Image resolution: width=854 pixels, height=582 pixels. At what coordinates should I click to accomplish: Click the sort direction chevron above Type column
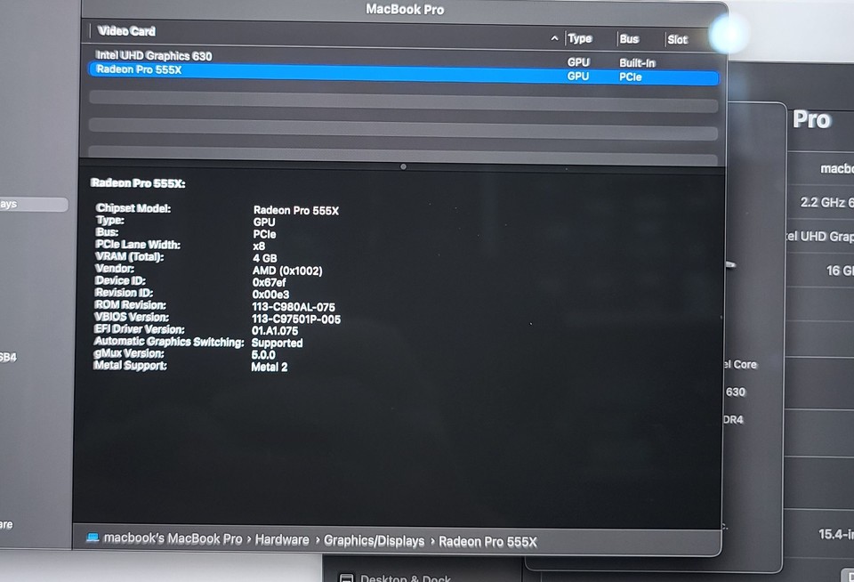point(555,38)
